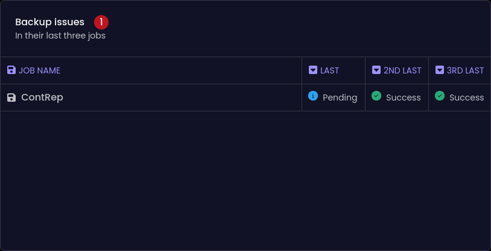Click the save icon beside JOB NAME header
Viewport: 491px width, 251px height.
pyautogui.click(x=11, y=70)
